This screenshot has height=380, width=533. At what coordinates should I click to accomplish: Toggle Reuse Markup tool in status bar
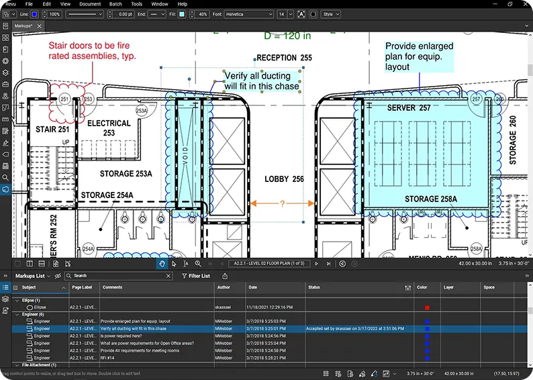tap(375, 373)
